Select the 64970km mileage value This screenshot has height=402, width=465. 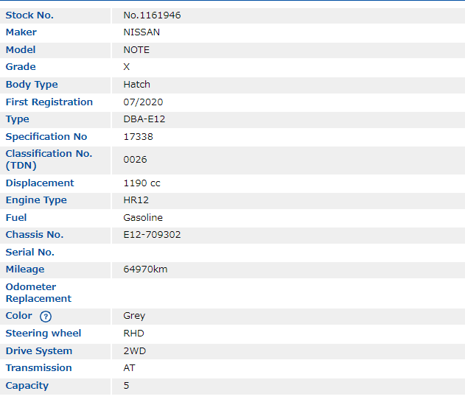tap(145, 269)
